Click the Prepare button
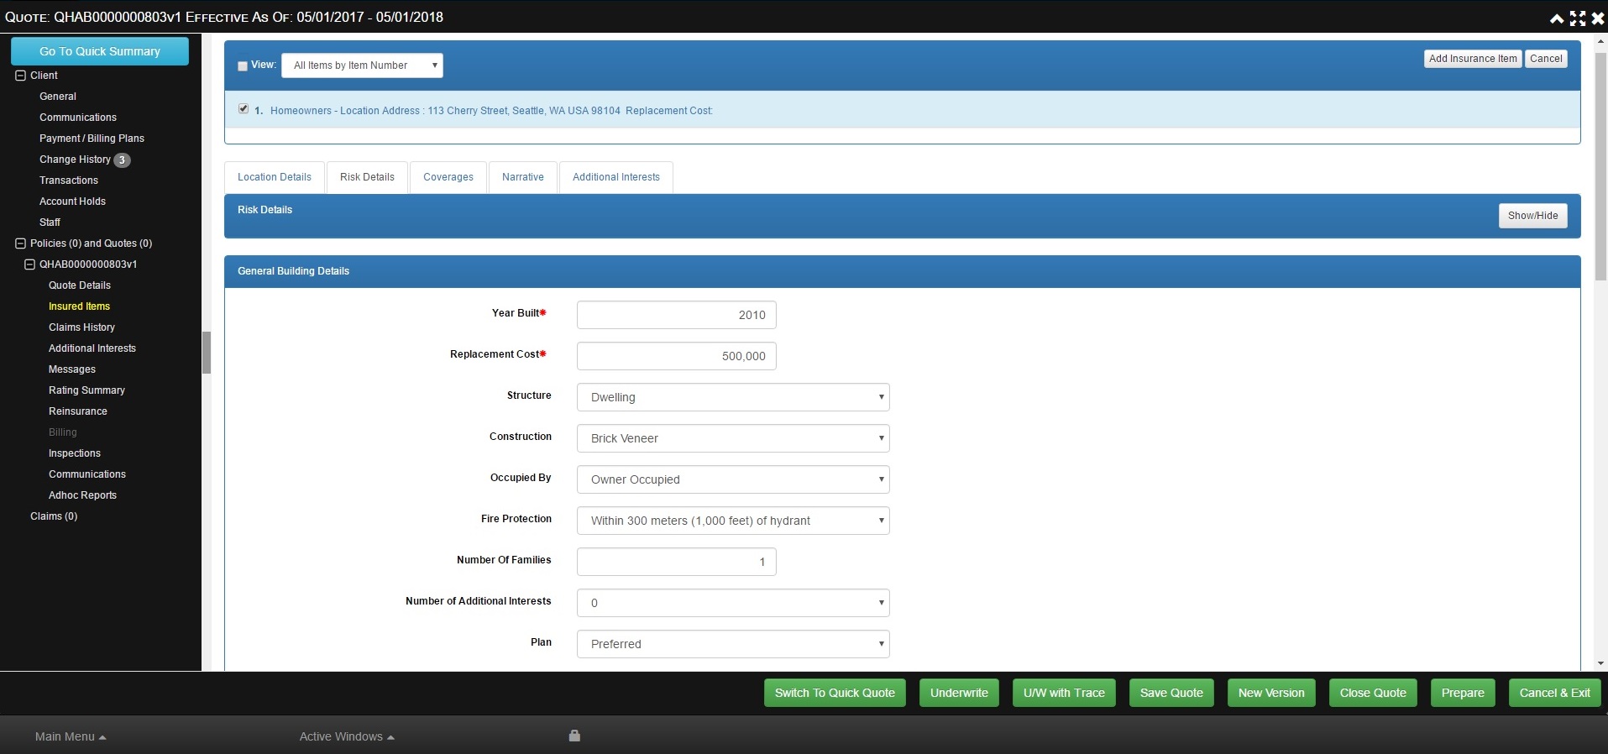1608x754 pixels. pyautogui.click(x=1463, y=693)
